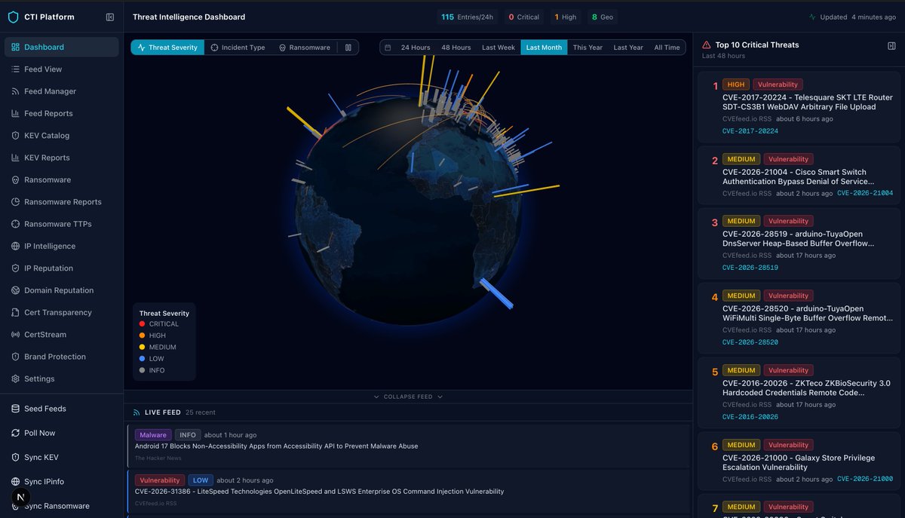
Task: Click the red CRITICAL legend dot
Action: click(x=142, y=324)
